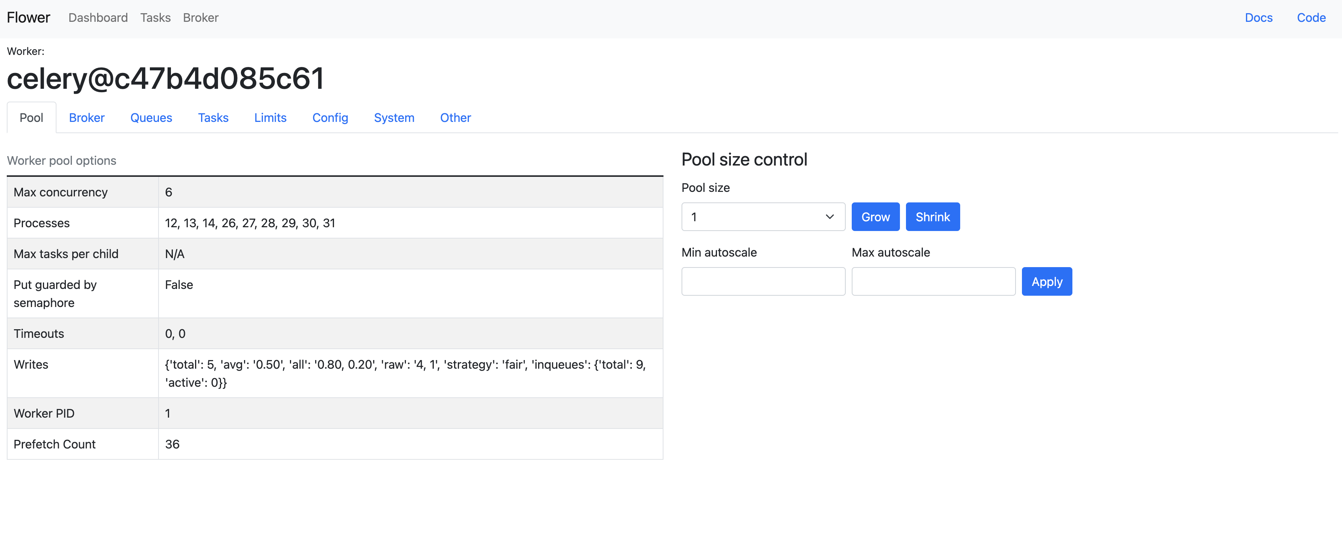Switch to the Broker worker tab
Screen dimensions: 1342x538
click(87, 118)
